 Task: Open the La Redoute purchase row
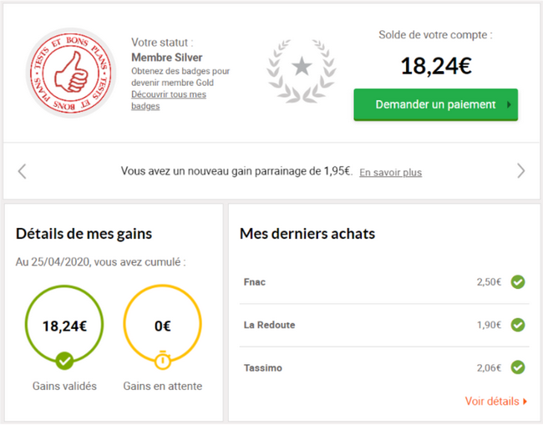(x=384, y=325)
